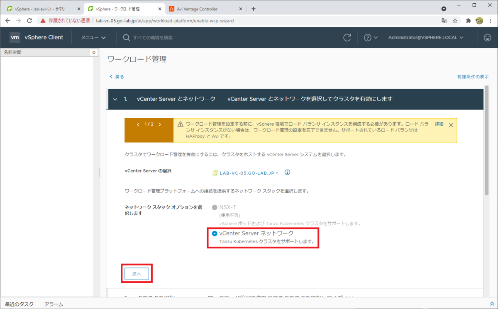This screenshot has width=498, height=309.
Task: Open the メニュー dropdown
Action: [x=93, y=37]
